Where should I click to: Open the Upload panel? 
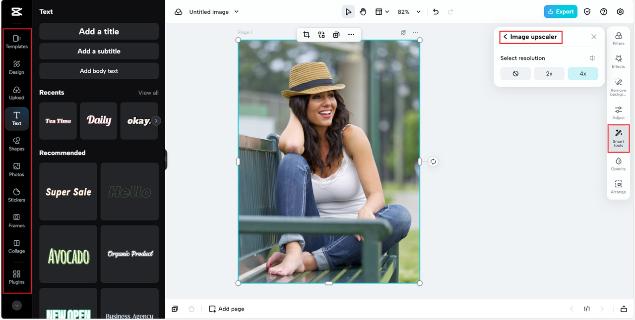pos(16,93)
